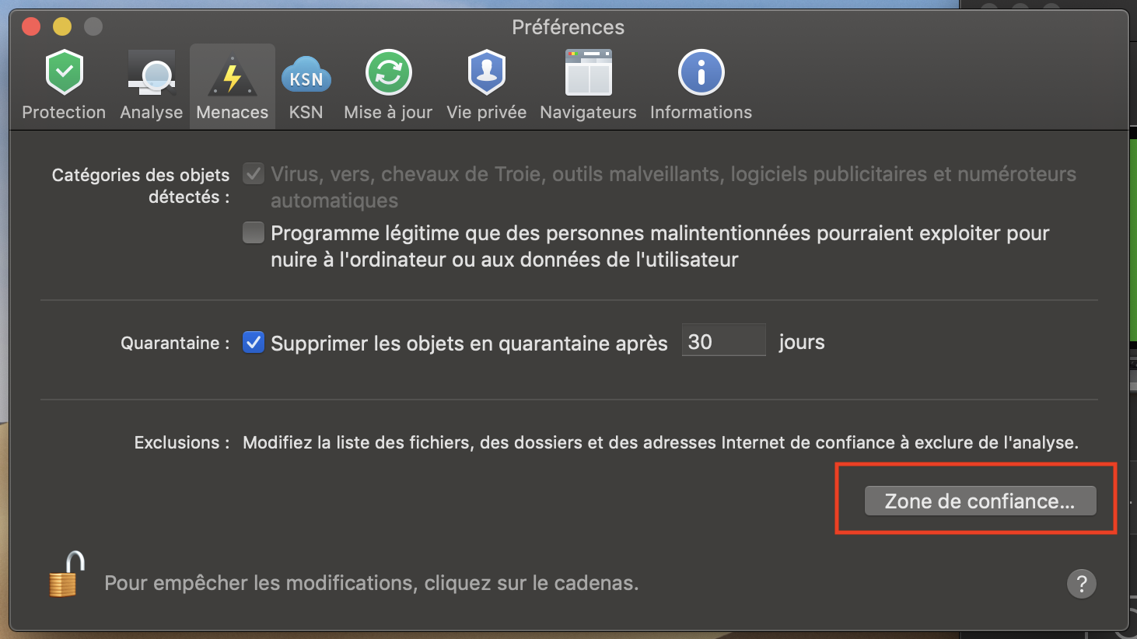Image resolution: width=1137 pixels, height=639 pixels.
Task: Enable the Programme légitime detection checkbox
Action: [x=254, y=232]
